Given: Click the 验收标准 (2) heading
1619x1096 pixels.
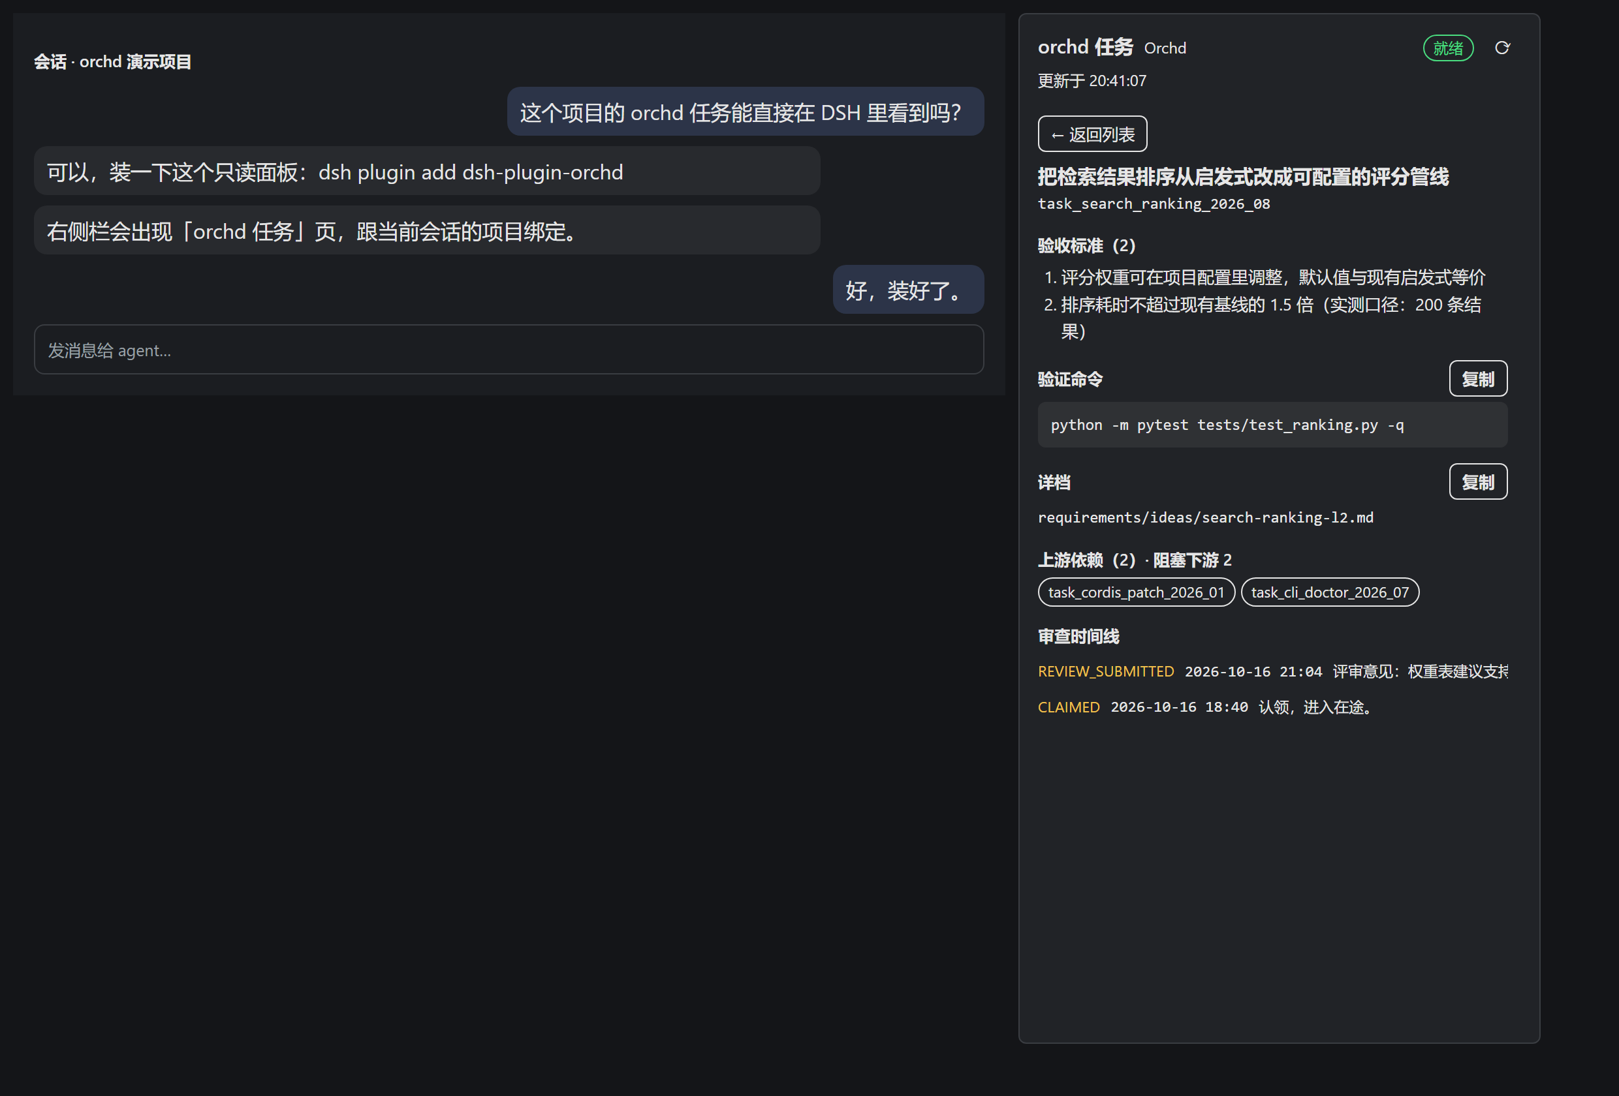Looking at the screenshot, I should pyautogui.click(x=1086, y=245).
